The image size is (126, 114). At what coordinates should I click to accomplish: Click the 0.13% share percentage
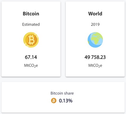click(x=66, y=101)
